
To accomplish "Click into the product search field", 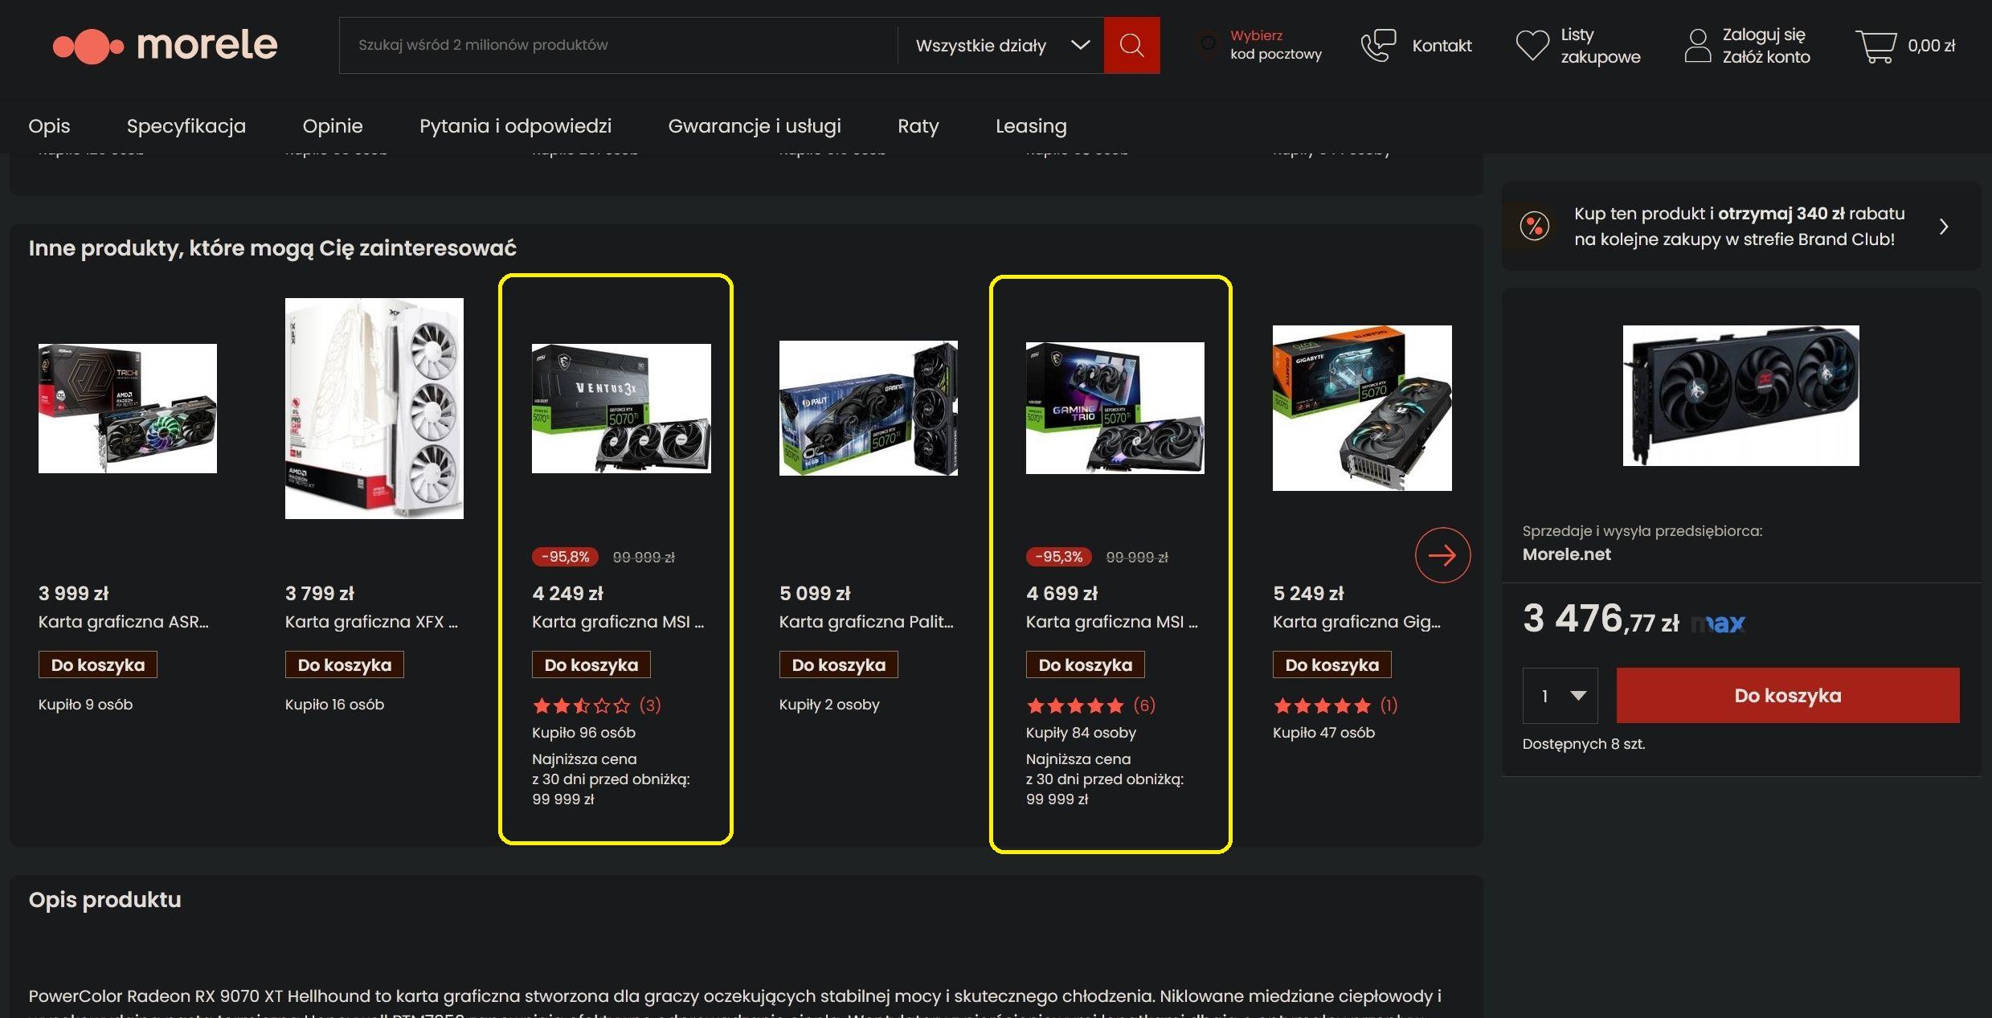I will [618, 45].
